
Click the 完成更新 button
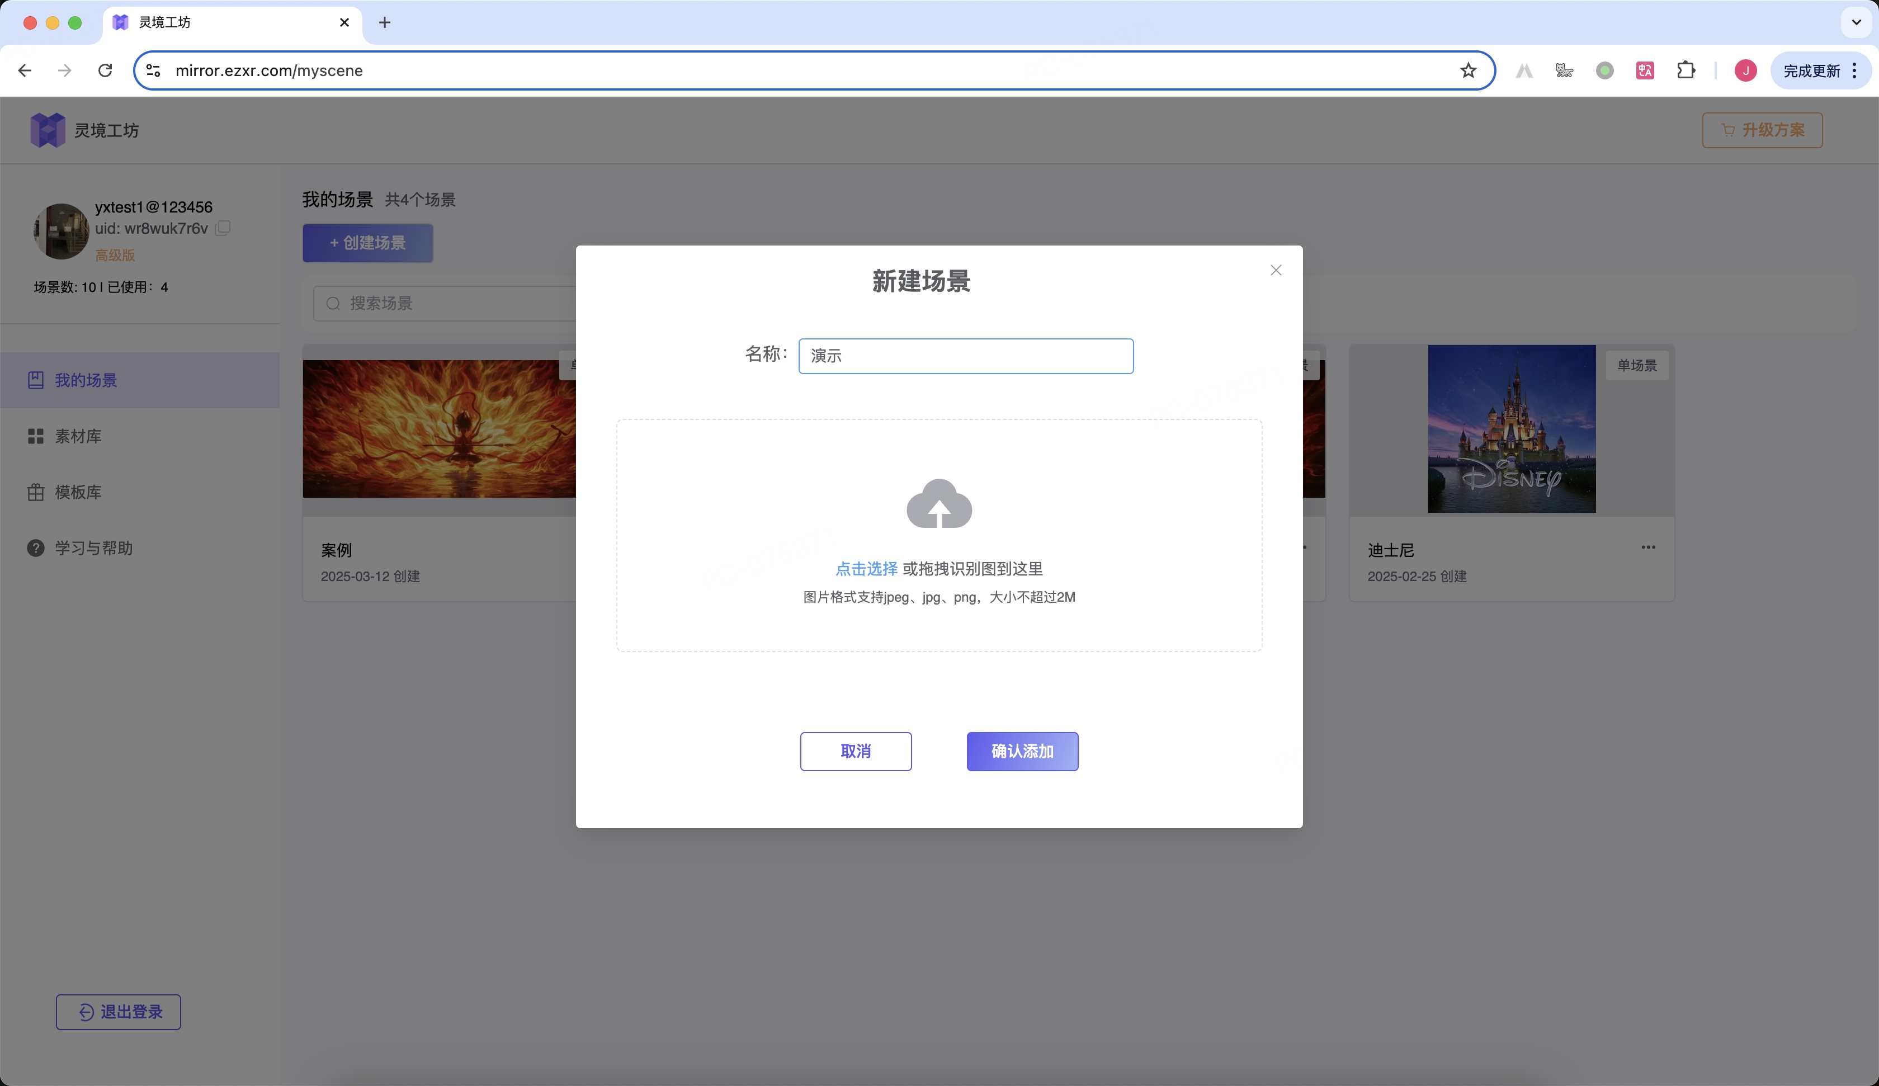(x=1812, y=70)
